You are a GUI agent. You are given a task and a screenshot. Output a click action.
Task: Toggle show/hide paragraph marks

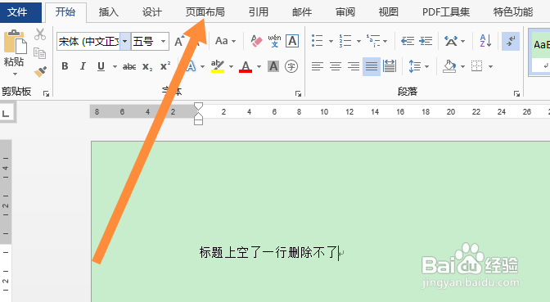coord(511,41)
